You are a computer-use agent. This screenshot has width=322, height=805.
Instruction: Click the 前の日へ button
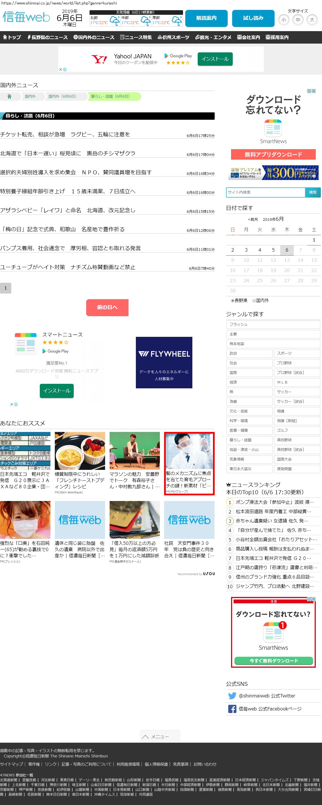pos(107,307)
